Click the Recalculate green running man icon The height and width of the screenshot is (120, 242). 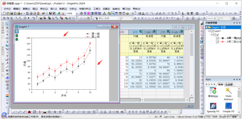click(59, 13)
